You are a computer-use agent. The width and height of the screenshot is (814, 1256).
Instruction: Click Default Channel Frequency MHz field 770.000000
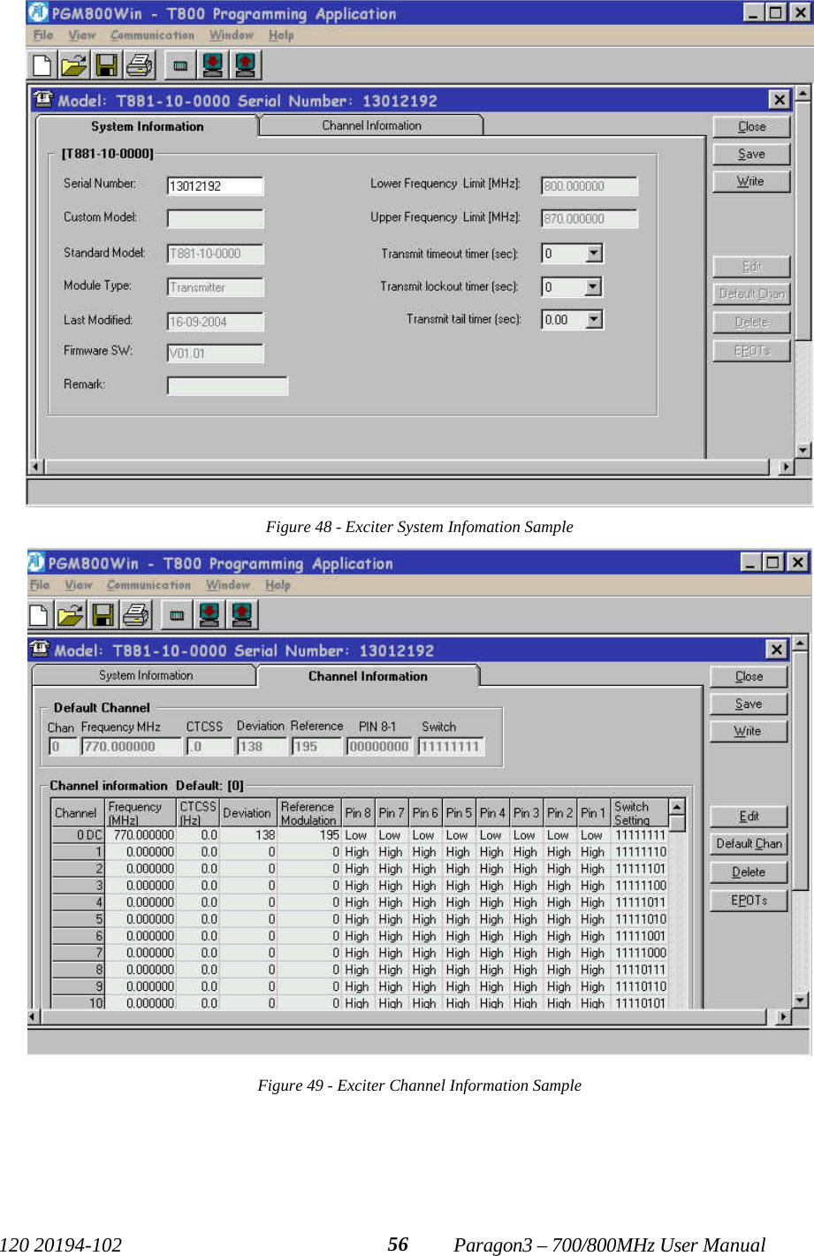pyautogui.click(x=132, y=747)
